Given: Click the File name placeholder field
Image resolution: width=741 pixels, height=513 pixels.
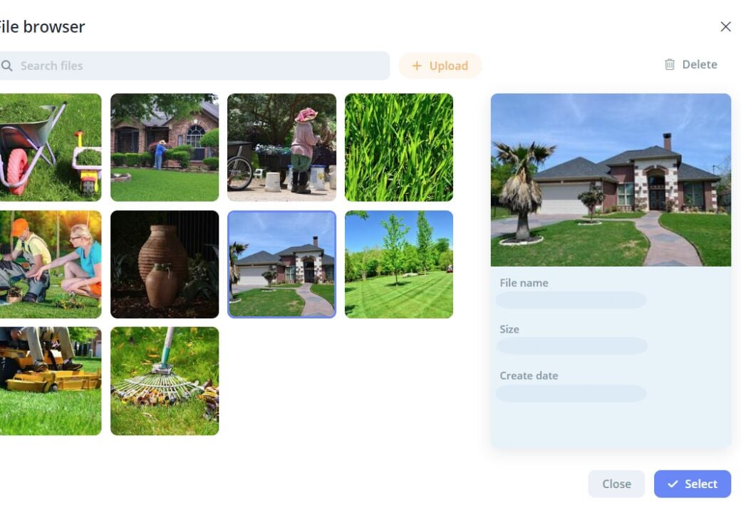Looking at the screenshot, I should click(571, 300).
